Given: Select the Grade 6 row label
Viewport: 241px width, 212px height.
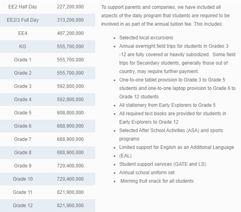Looking at the screenshot, I should pyautogui.click(x=22, y=126).
